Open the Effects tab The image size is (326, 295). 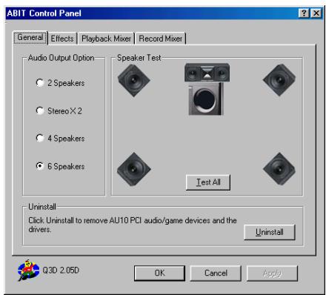pyautogui.click(x=62, y=39)
